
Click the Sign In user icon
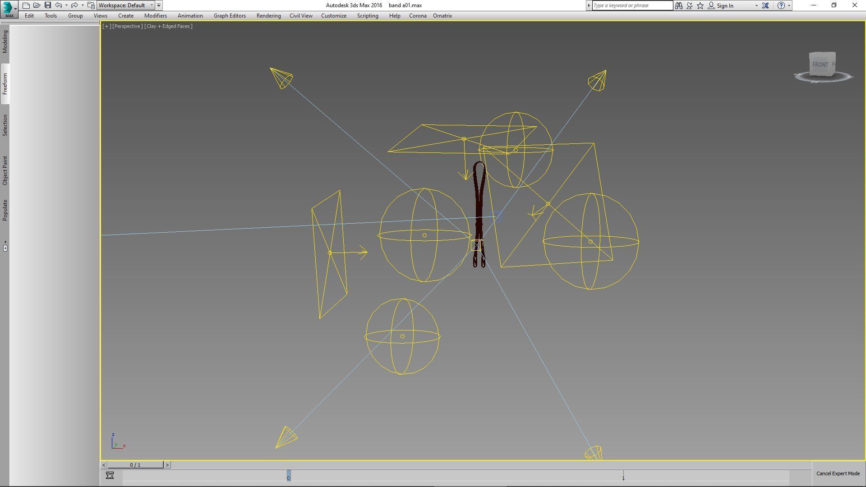[711, 5]
